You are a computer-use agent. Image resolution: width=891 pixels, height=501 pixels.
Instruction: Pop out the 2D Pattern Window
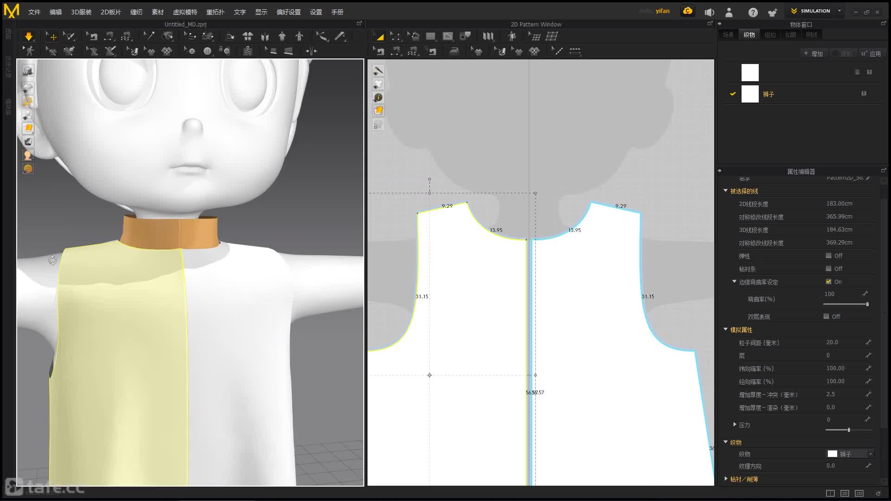coord(710,23)
